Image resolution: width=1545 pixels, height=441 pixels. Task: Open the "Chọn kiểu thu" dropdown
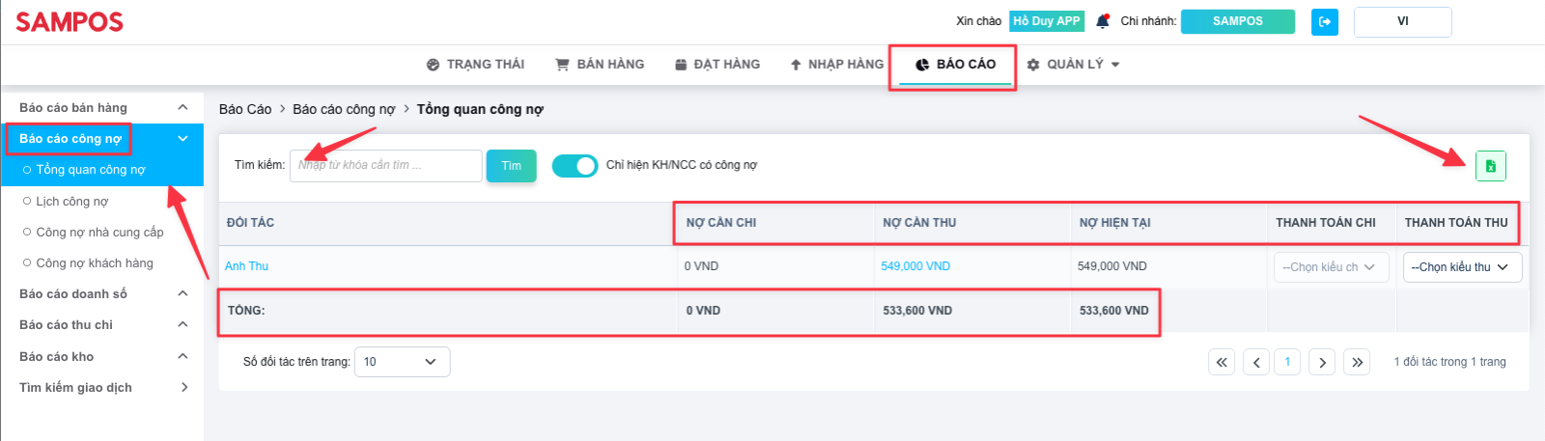[1462, 267]
